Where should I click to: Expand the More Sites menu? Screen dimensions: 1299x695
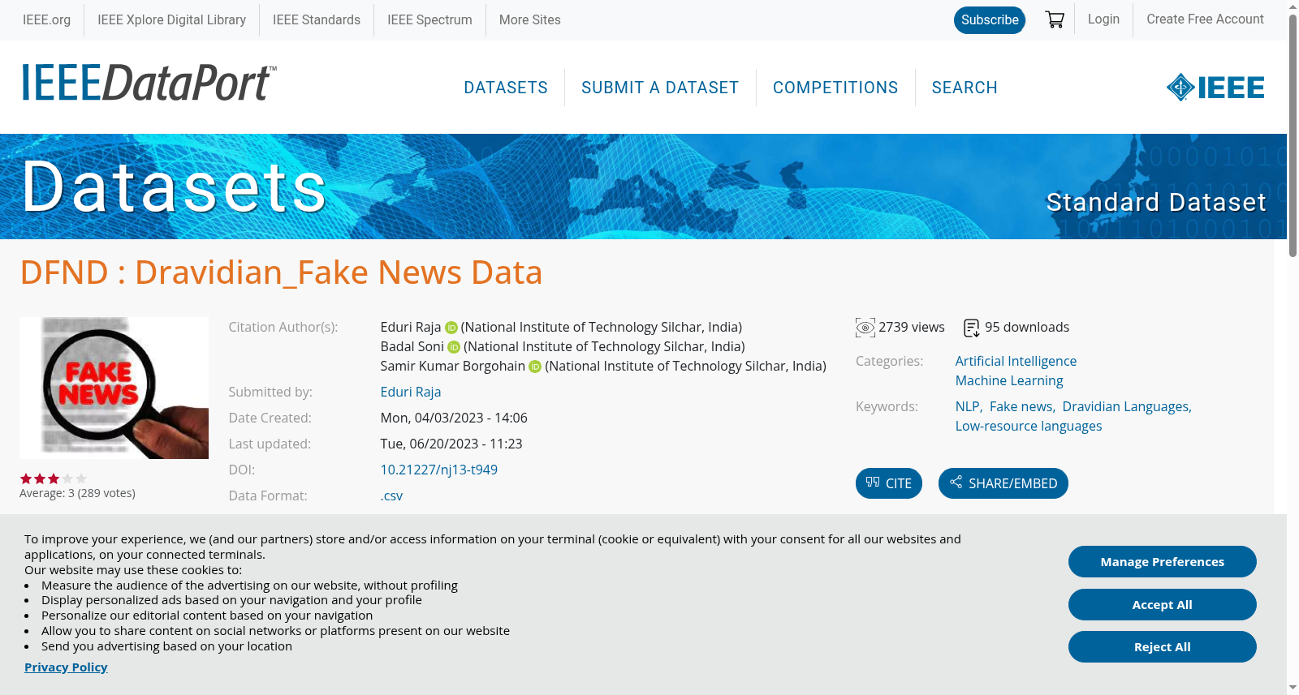coord(530,19)
